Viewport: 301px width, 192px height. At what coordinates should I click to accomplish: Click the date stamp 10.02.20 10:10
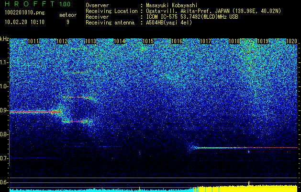24,22
